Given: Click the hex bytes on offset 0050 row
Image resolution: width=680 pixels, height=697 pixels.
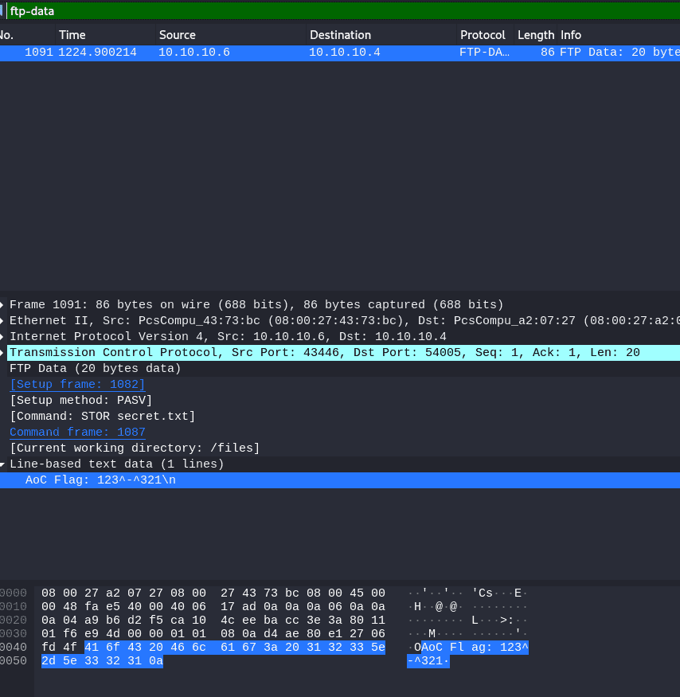Looking at the screenshot, I should 102,661.
